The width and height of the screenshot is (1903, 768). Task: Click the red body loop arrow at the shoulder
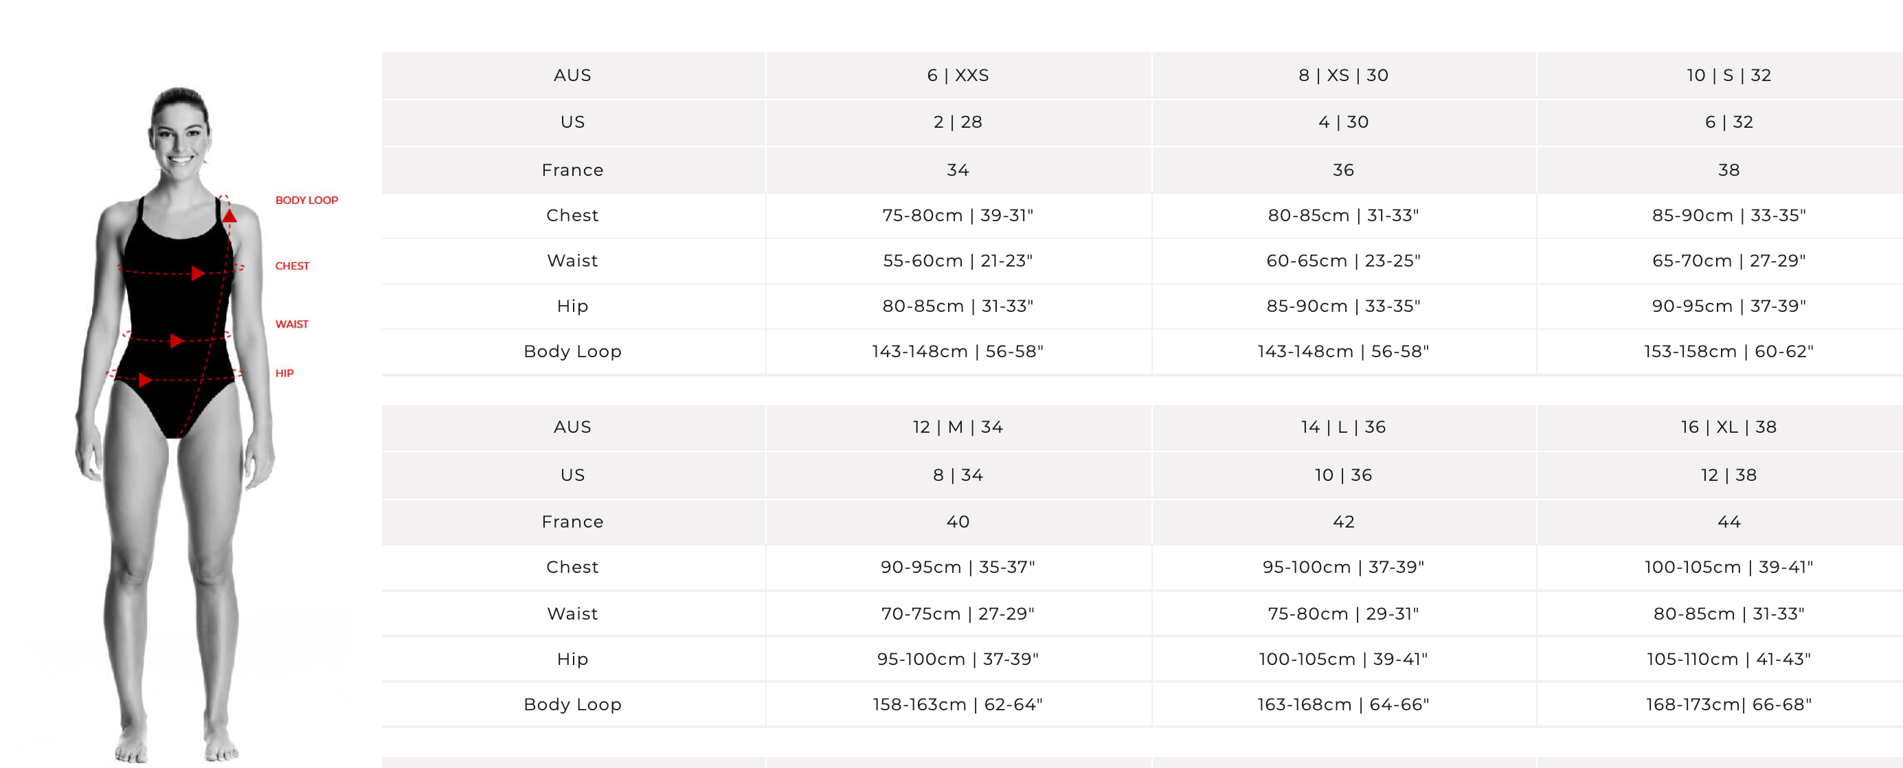tap(229, 216)
